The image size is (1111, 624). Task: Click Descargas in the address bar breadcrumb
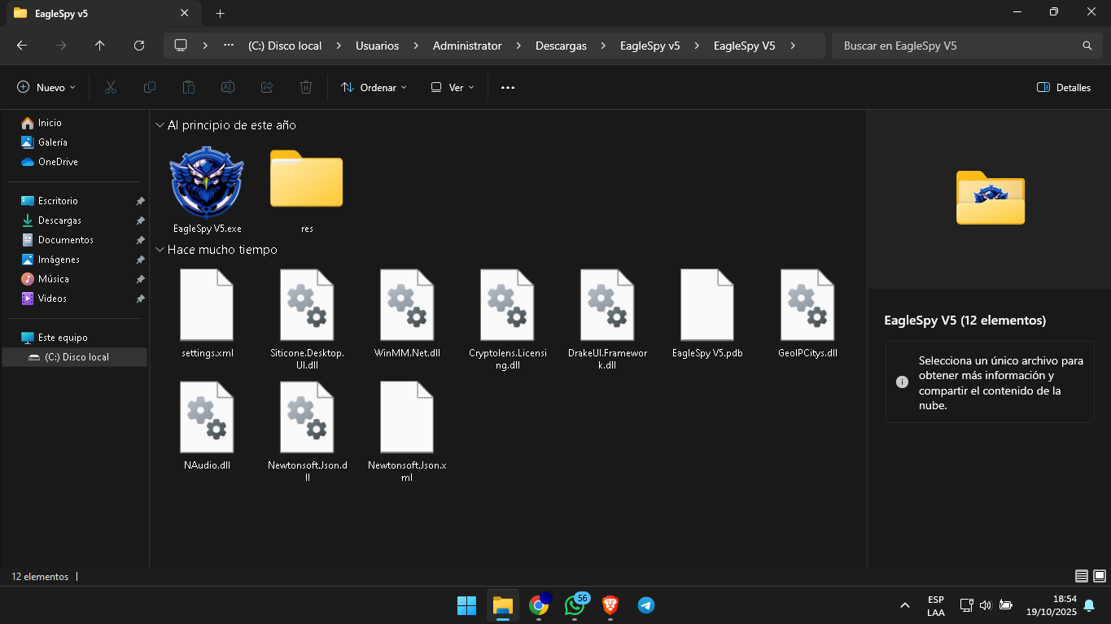[x=561, y=46]
